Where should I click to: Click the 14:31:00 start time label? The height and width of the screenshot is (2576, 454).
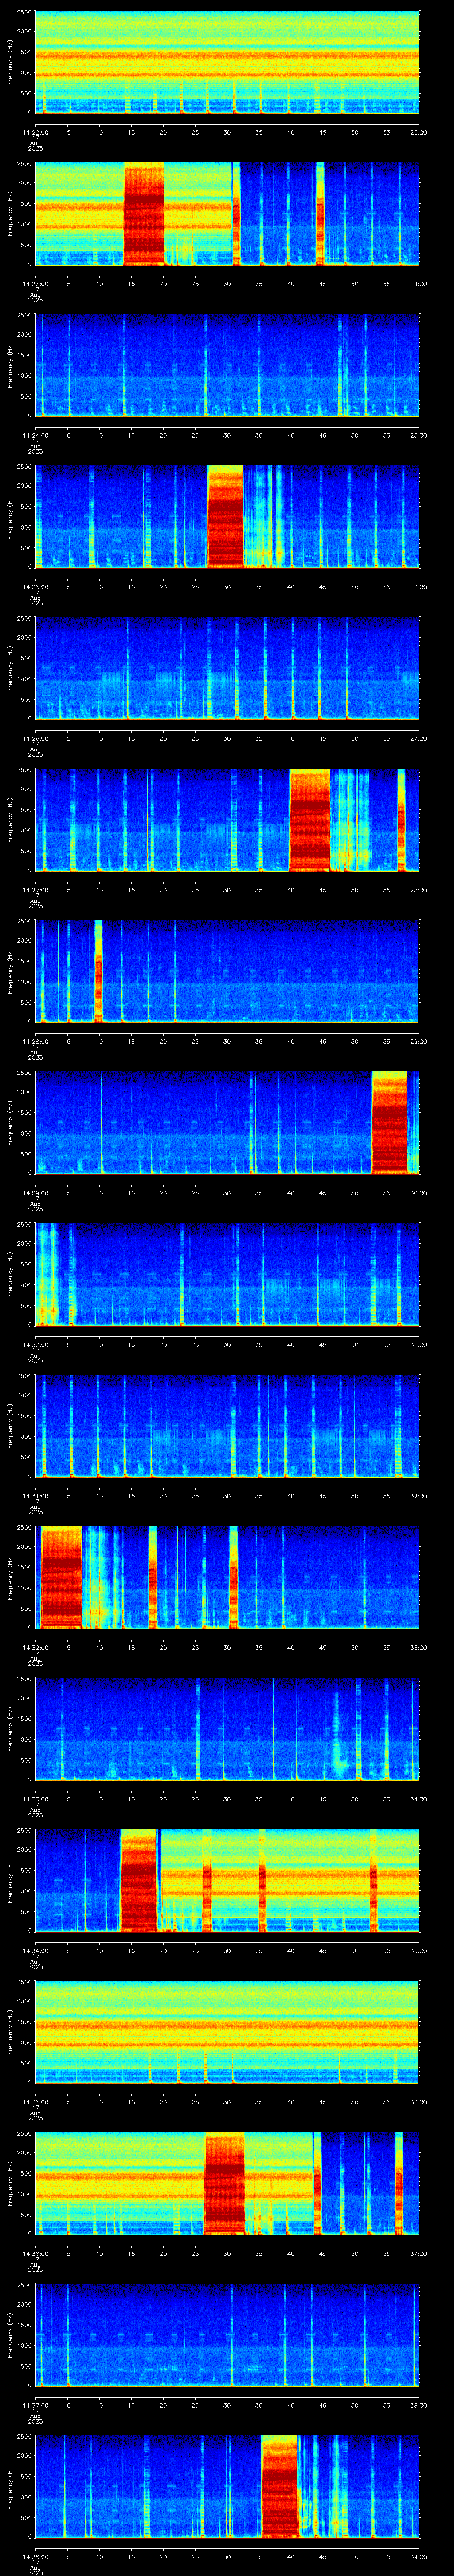[x=36, y=1496]
